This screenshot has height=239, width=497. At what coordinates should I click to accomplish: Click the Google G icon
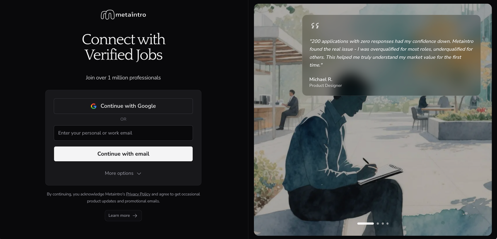(94, 106)
